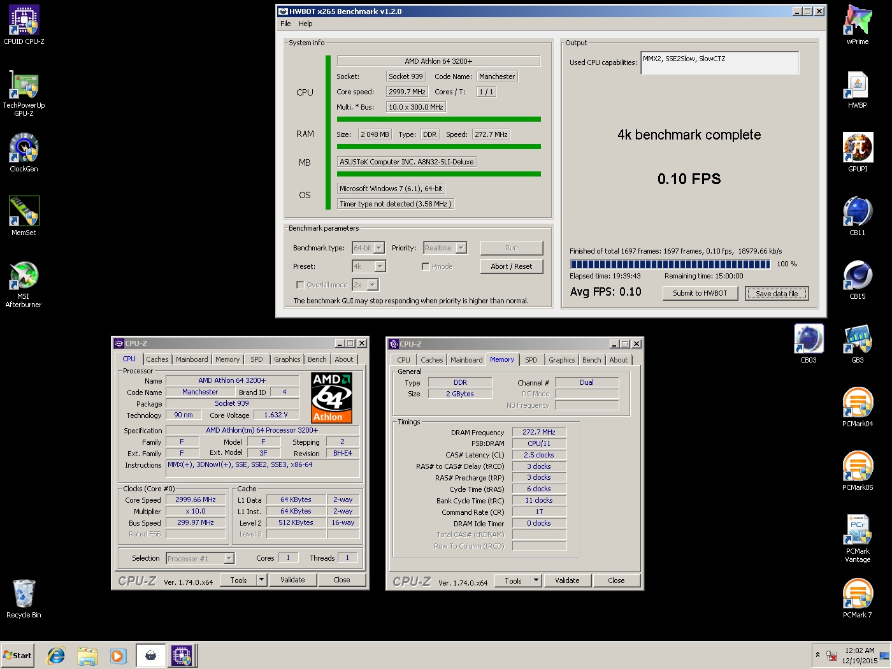Viewport: 892px width, 669px height.
Task: Open the Recycle Bin
Action: point(24,599)
